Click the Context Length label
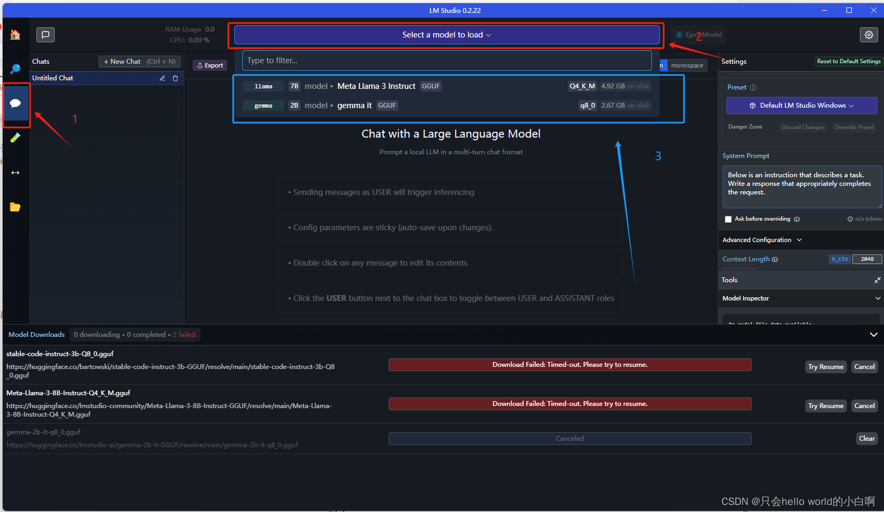Screen dimensions: 884x512 746,259
